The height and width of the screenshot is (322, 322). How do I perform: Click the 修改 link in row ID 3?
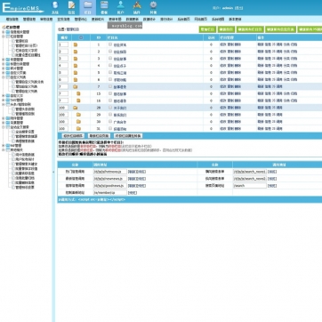223,59
